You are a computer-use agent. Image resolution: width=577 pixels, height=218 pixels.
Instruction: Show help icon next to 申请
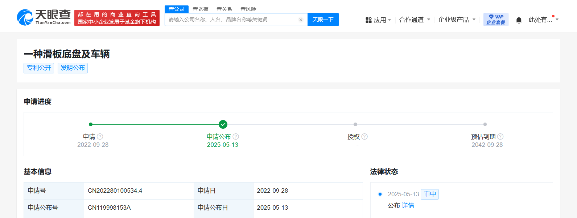point(100,137)
